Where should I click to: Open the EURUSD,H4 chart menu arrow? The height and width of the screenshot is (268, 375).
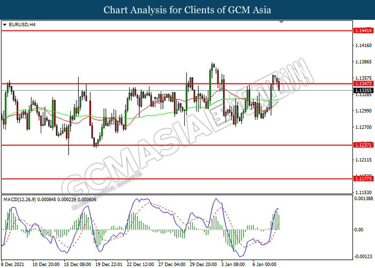(4, 25)
